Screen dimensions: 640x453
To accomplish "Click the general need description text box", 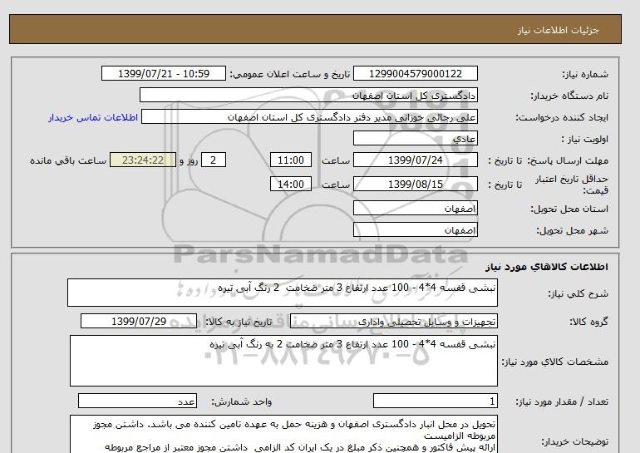I will pos(283,293).
